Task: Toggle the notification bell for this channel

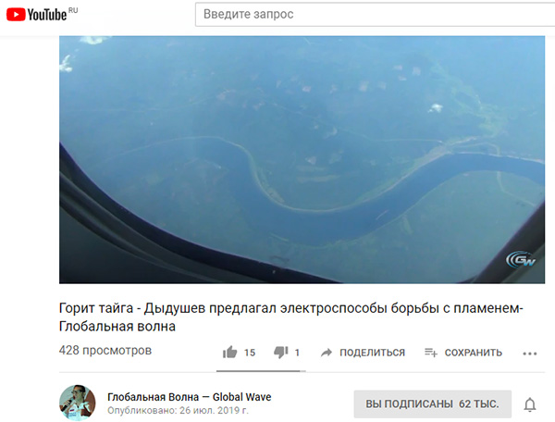Action: 530,404
